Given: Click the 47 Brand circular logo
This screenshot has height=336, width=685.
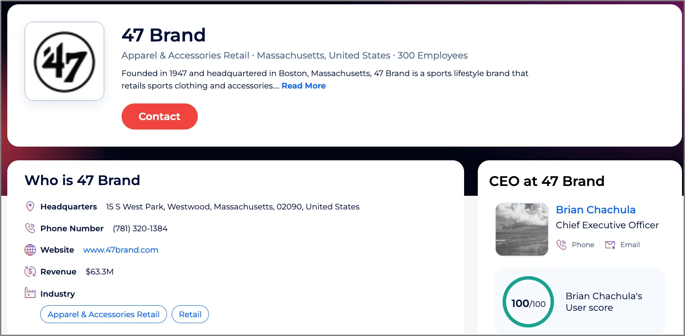Looking at the screenshot, I should (x=64, y=61).
